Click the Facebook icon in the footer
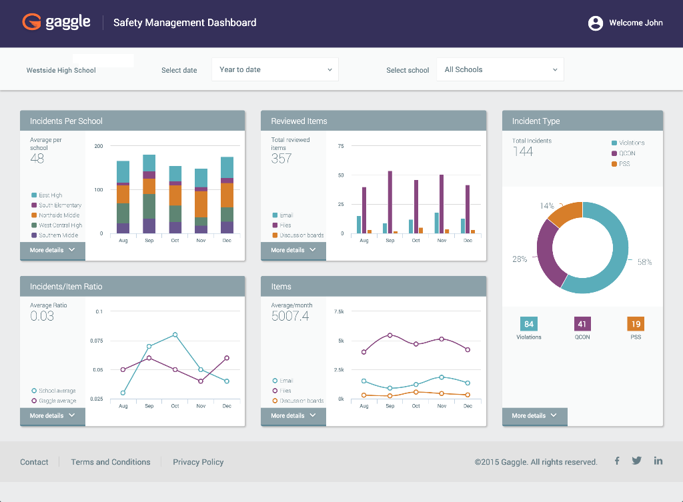Screen dimensions: 683x502 [x=617, y=461]
